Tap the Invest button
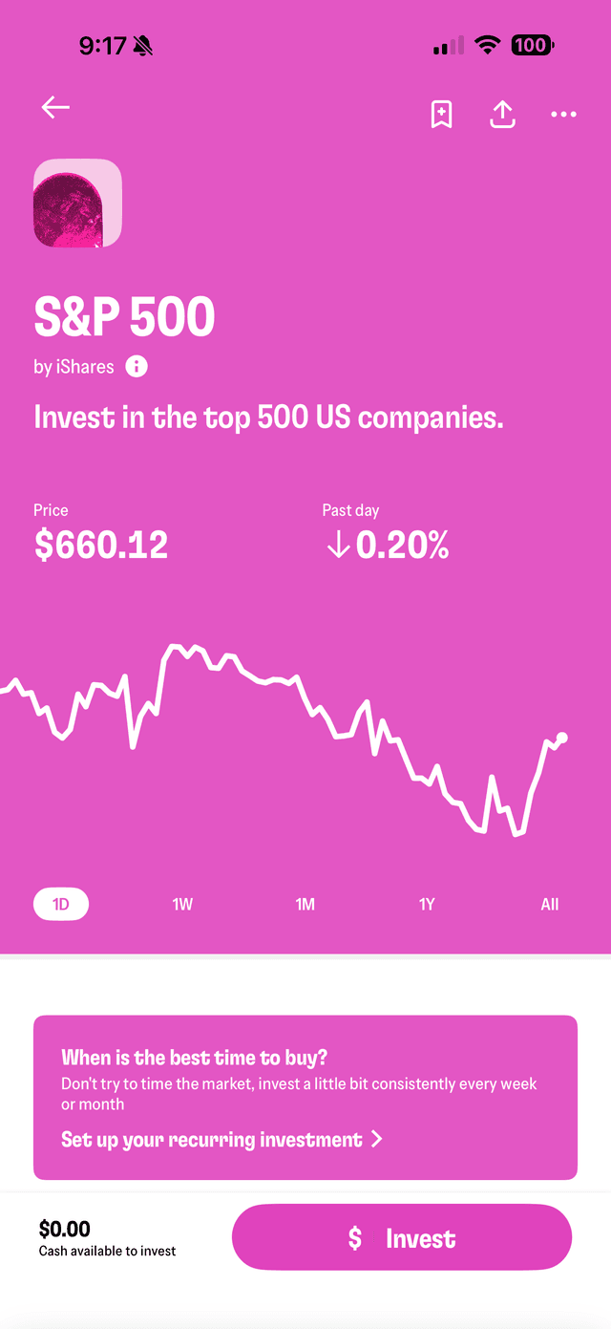The height and width of the screenshot is (1329, 611). 402,1237
